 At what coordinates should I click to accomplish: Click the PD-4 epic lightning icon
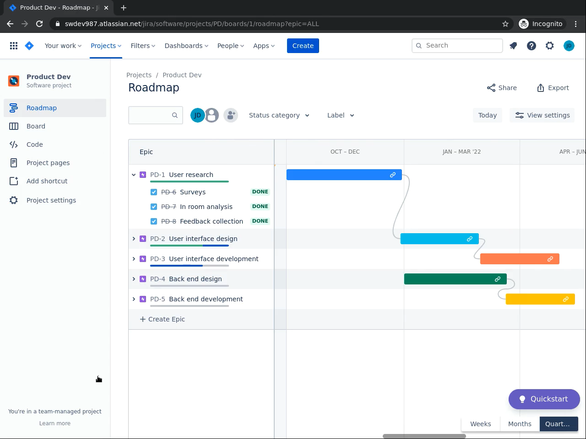tap(143, 279)
